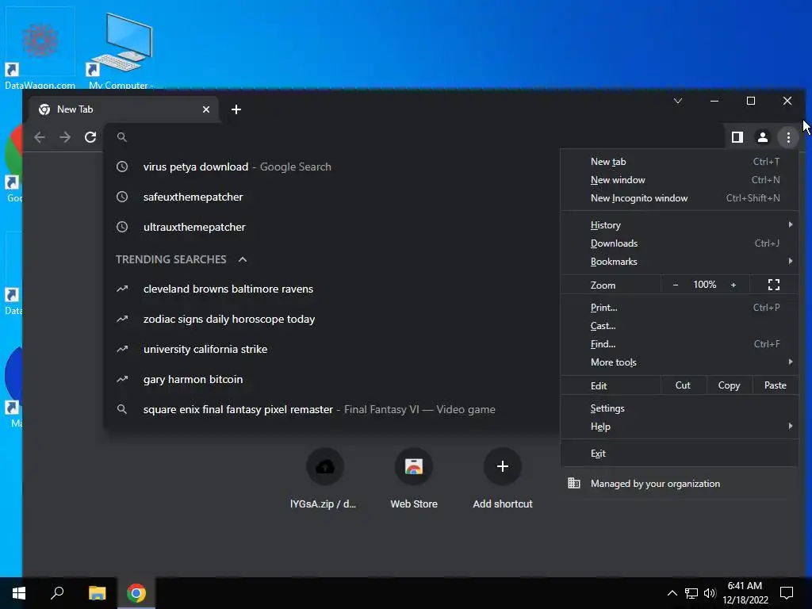Click the Cut button in Edit row

(683, 385)
